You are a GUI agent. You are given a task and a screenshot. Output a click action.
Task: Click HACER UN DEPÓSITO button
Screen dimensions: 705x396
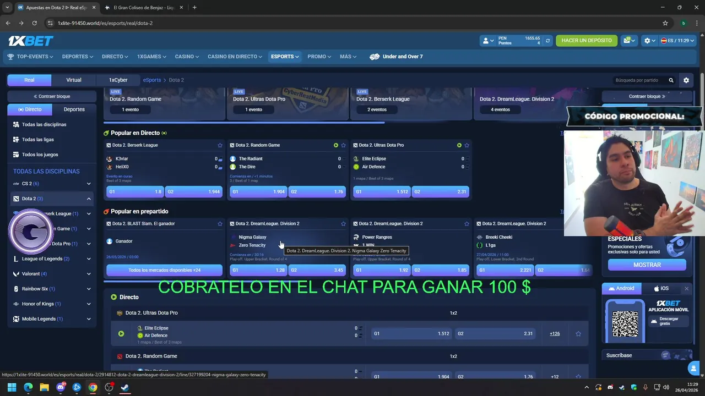click(587, 41)
